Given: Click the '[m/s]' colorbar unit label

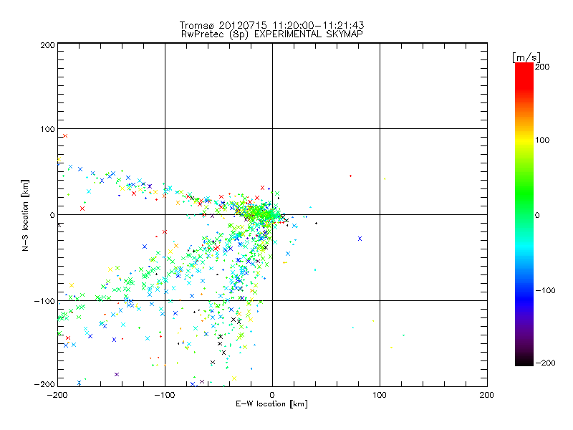Looking at the screenshot, I should tap(526, 57).
